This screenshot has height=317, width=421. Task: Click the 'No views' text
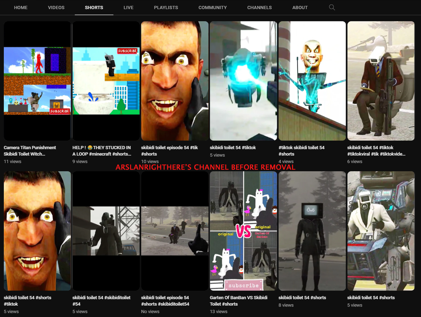(150, 311)
